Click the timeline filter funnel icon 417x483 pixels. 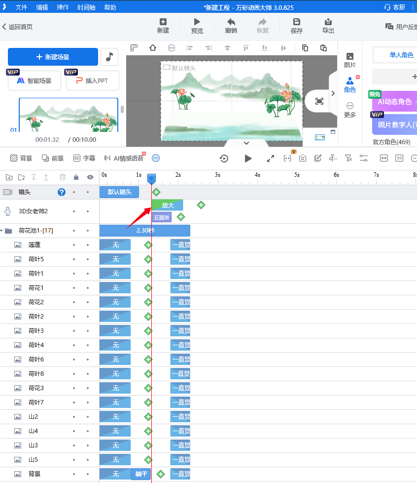coord(348,158)
